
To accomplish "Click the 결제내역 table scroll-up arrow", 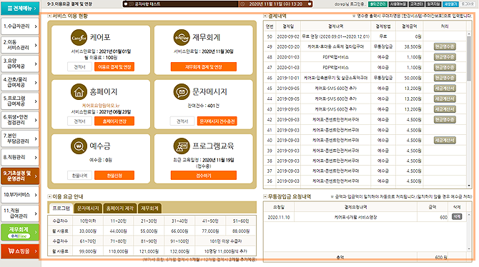I will click(469, 33).
